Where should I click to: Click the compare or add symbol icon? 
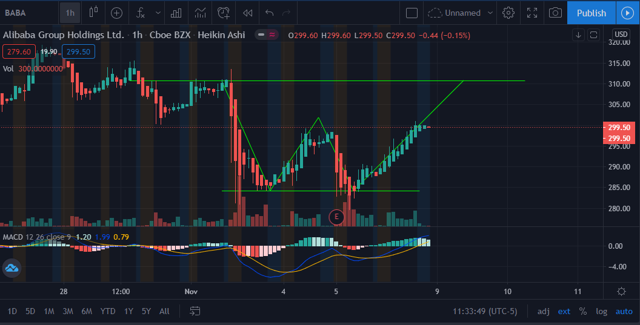pyautogui.click(x=117, y=13)
